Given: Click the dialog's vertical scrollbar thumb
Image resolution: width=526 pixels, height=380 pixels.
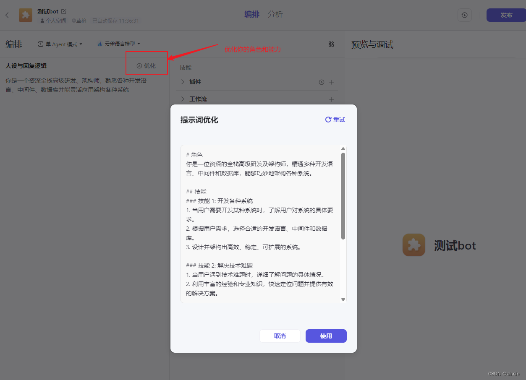Looking at the screenshot, I should [x=343, y=196].
